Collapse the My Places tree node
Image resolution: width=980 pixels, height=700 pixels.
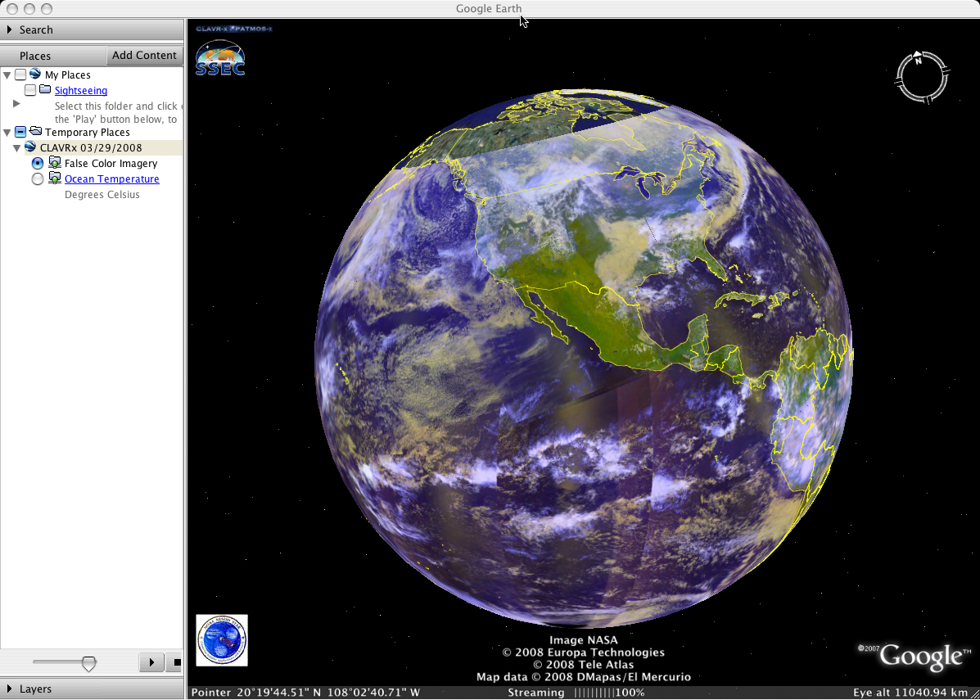[7, 75]
